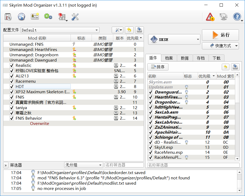The width and height of the screenshot is (245, 196).
Task: Select the Overwrite row in mod list
Action: [x=73, y=123]
